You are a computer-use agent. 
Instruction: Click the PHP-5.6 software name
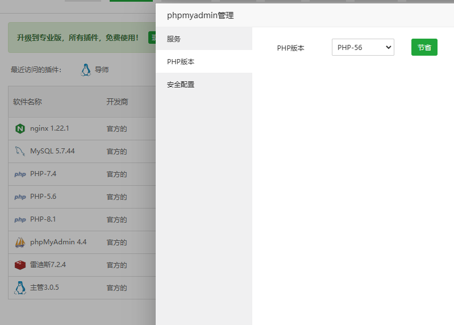tap(43, 197)
